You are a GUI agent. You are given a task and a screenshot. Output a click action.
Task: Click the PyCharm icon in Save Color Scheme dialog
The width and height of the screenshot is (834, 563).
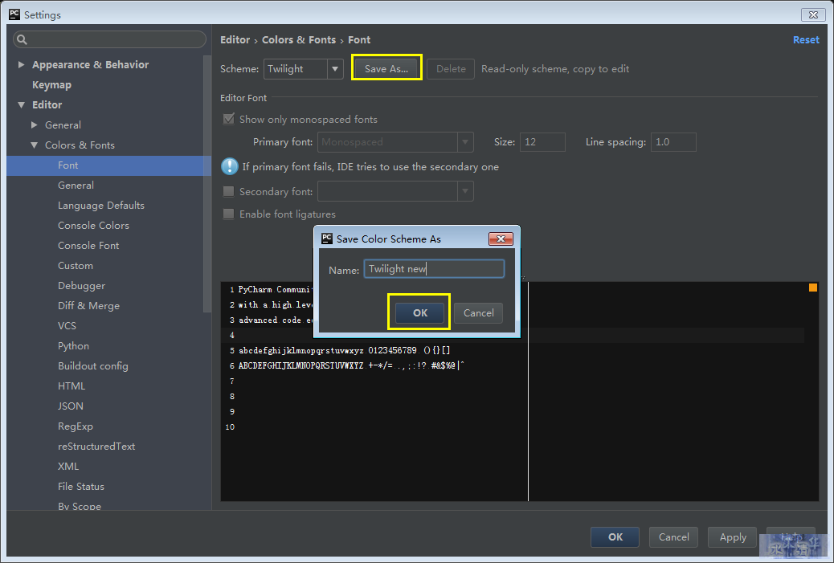[326, 239]
